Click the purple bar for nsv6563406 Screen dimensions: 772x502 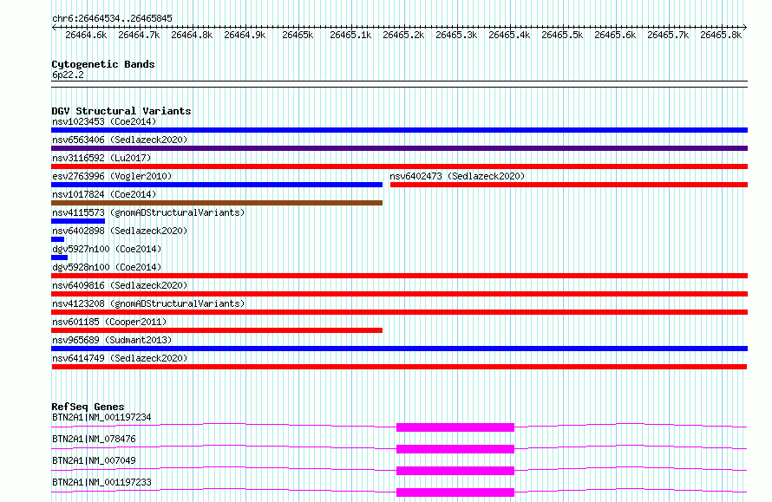pos(399,148)
